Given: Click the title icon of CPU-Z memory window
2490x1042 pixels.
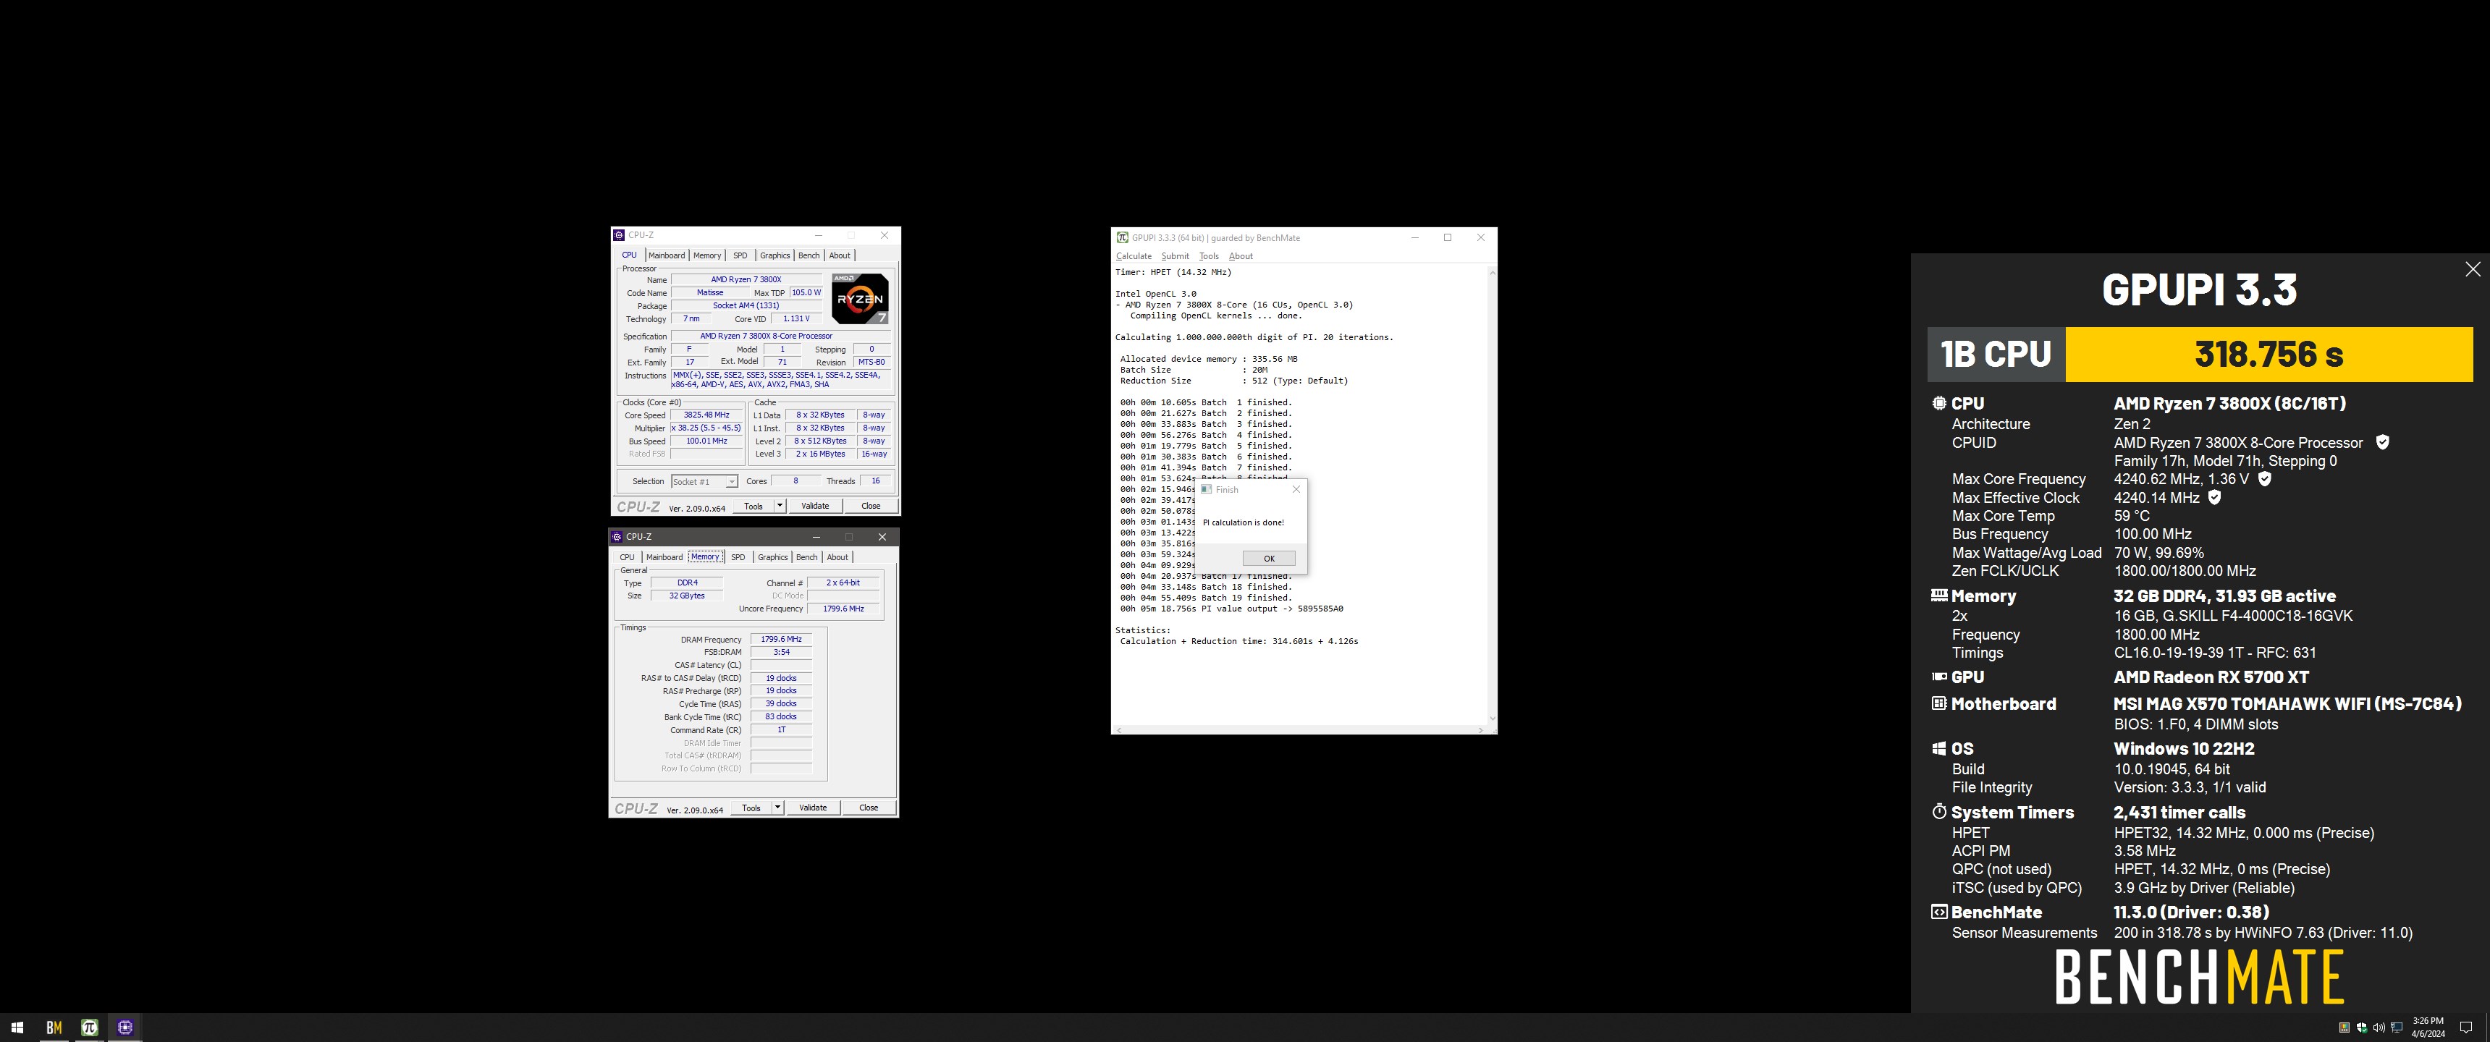Looking at the screenshot, I should point(617,536).
